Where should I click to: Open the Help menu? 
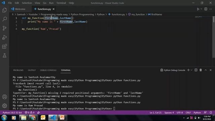[71, 3]
